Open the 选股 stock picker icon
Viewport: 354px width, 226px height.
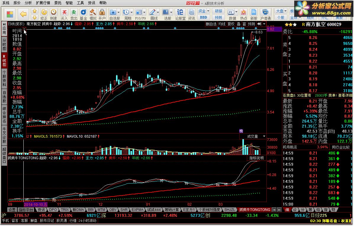[165, 12]
